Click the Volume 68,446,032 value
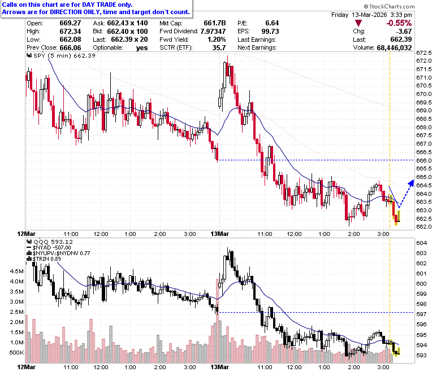441x372 pixels. [394, 48]
